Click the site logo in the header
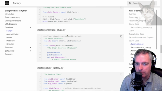 click(7, 3)
